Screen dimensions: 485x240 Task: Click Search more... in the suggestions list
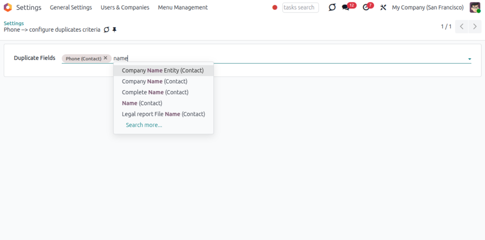point(144,125)
